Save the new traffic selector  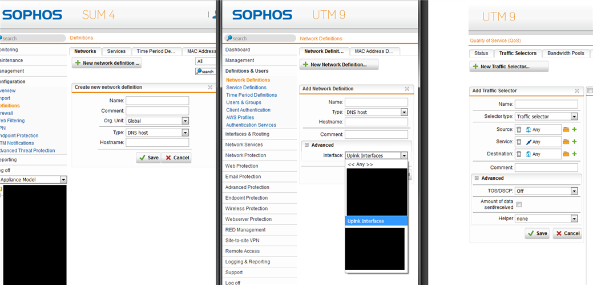(x=537, y=233)
